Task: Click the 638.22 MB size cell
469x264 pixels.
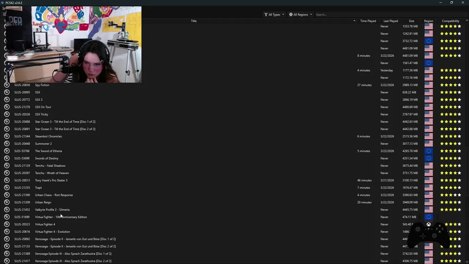Action: [409, 92]
